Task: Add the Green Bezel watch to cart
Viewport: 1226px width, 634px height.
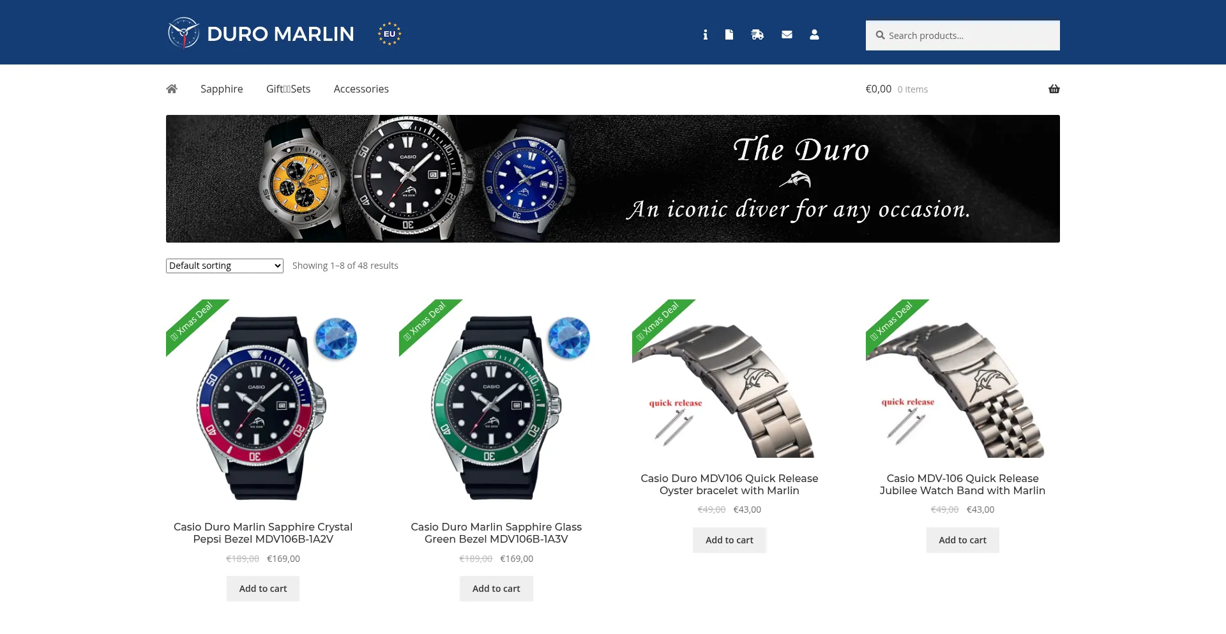Action: click(496, 589)
